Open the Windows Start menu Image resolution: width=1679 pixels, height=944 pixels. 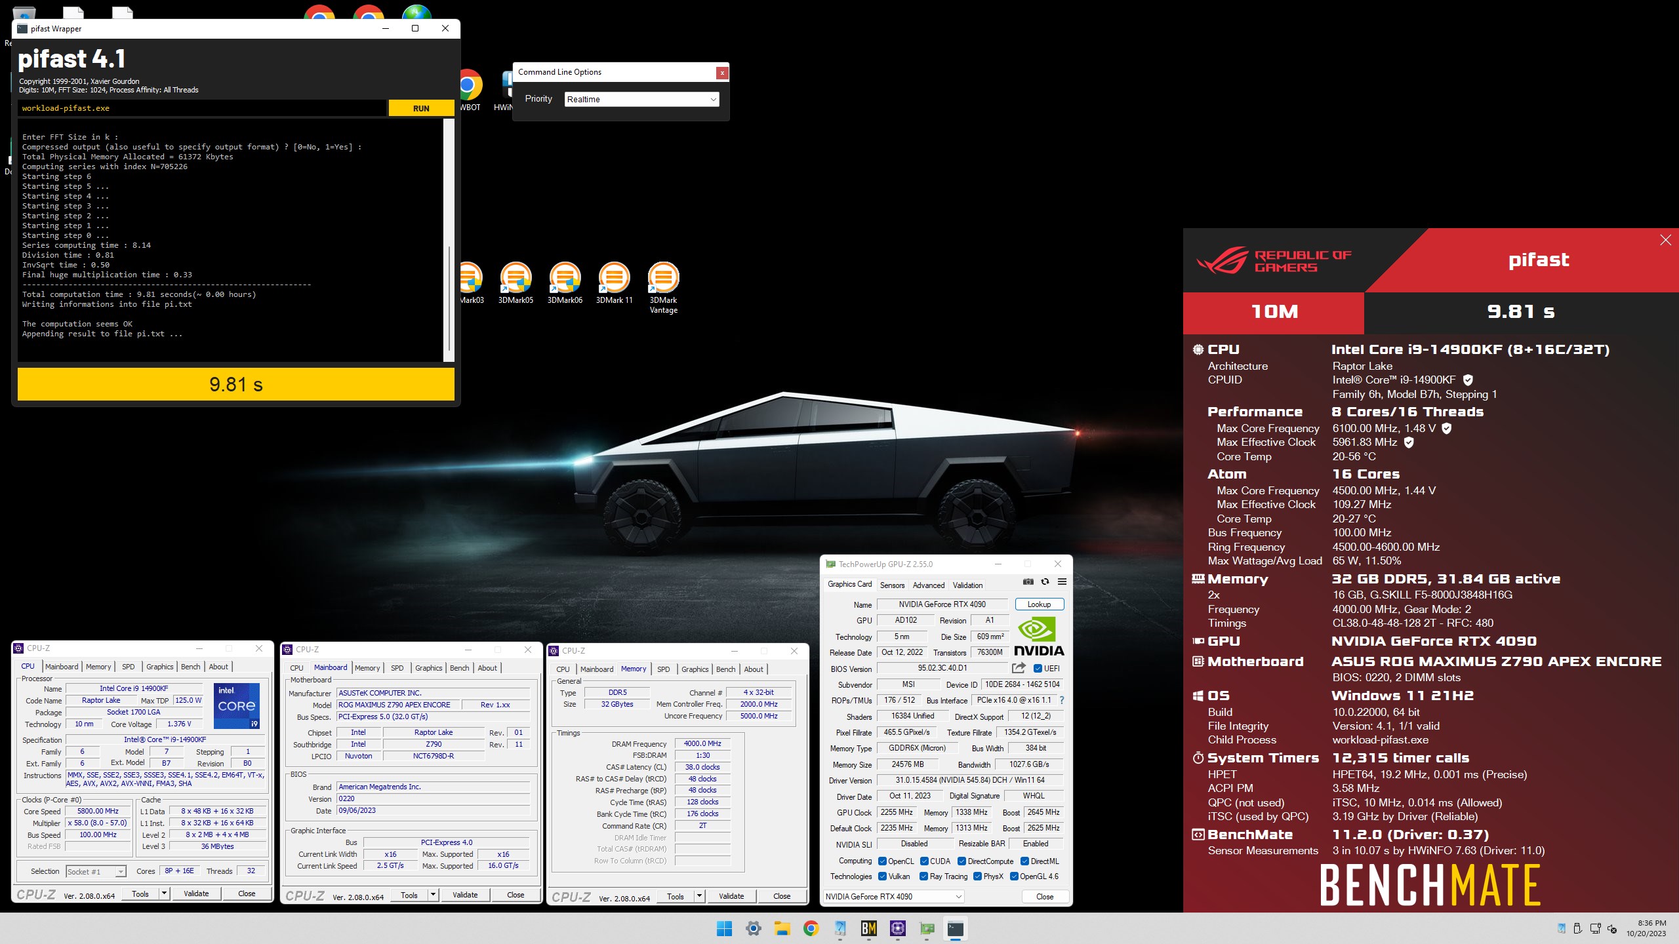725,928
